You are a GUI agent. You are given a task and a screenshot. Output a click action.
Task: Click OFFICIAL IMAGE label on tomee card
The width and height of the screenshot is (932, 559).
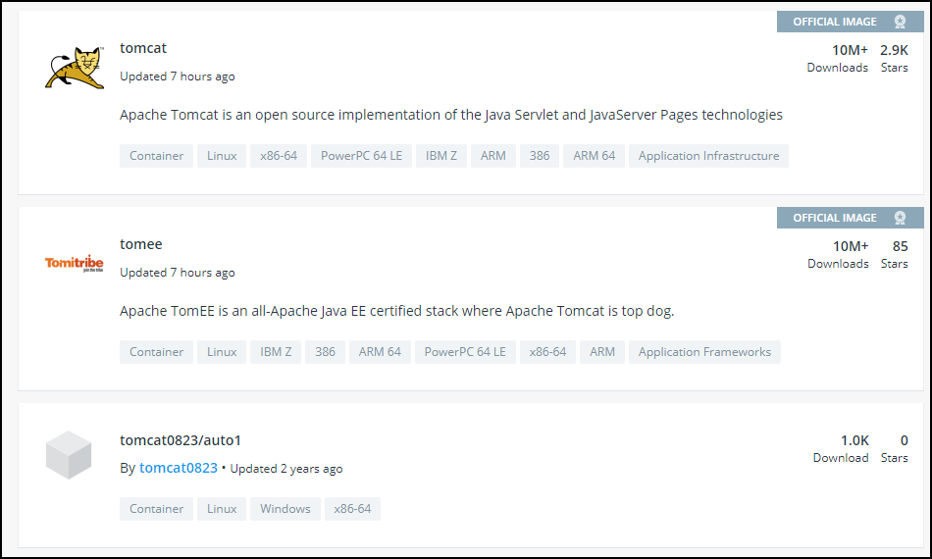point(835,218)
